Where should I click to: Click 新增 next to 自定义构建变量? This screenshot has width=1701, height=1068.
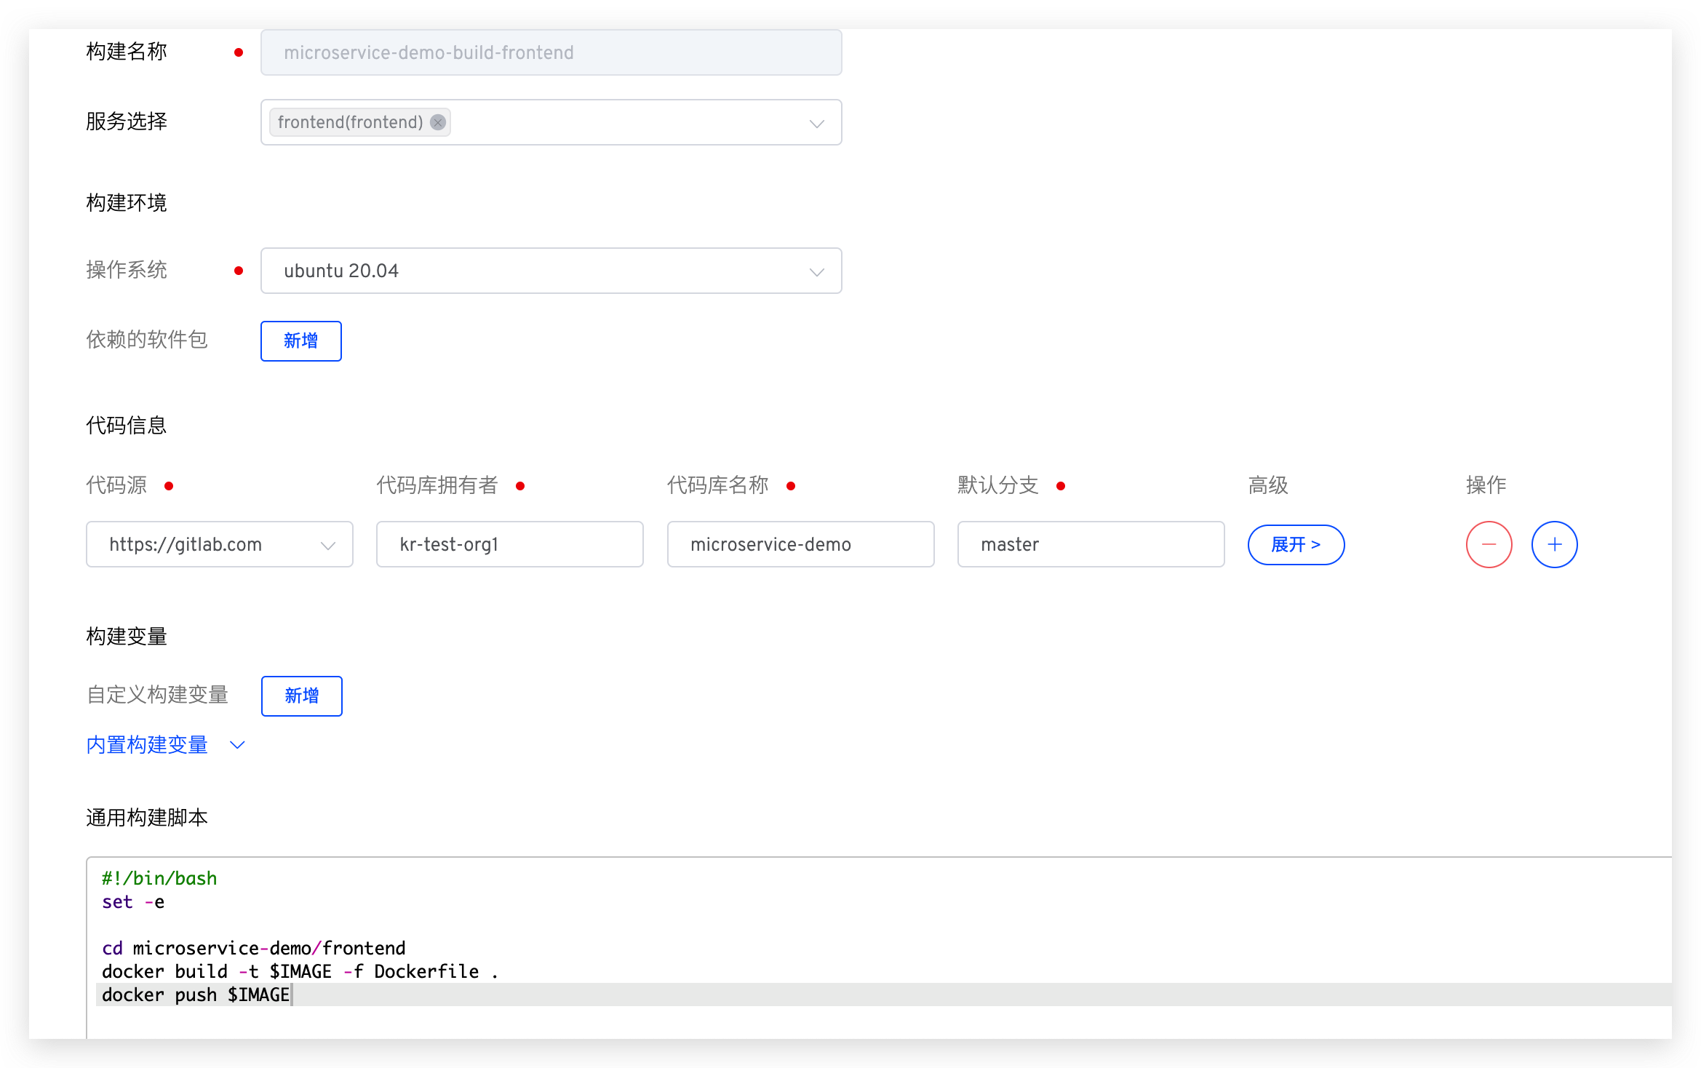(301, 696)
